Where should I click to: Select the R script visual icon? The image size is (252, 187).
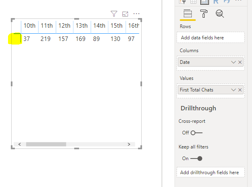(x=216, y=2)
